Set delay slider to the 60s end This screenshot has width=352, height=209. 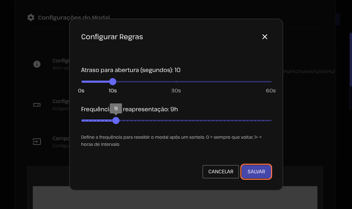pyautogui.click(x=271, y=82)
